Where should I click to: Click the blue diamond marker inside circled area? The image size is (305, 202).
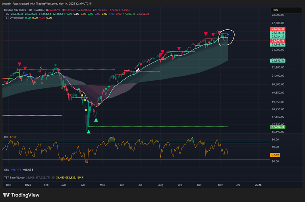228,35
